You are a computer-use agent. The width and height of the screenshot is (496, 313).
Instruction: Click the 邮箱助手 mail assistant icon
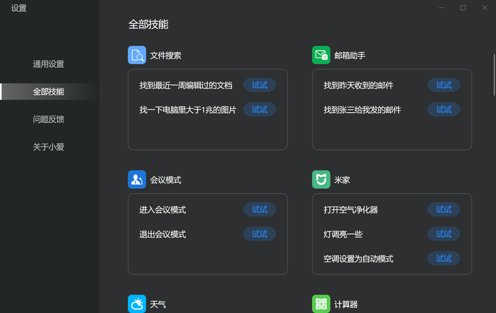pyautogui.click(x=321, y=55)
